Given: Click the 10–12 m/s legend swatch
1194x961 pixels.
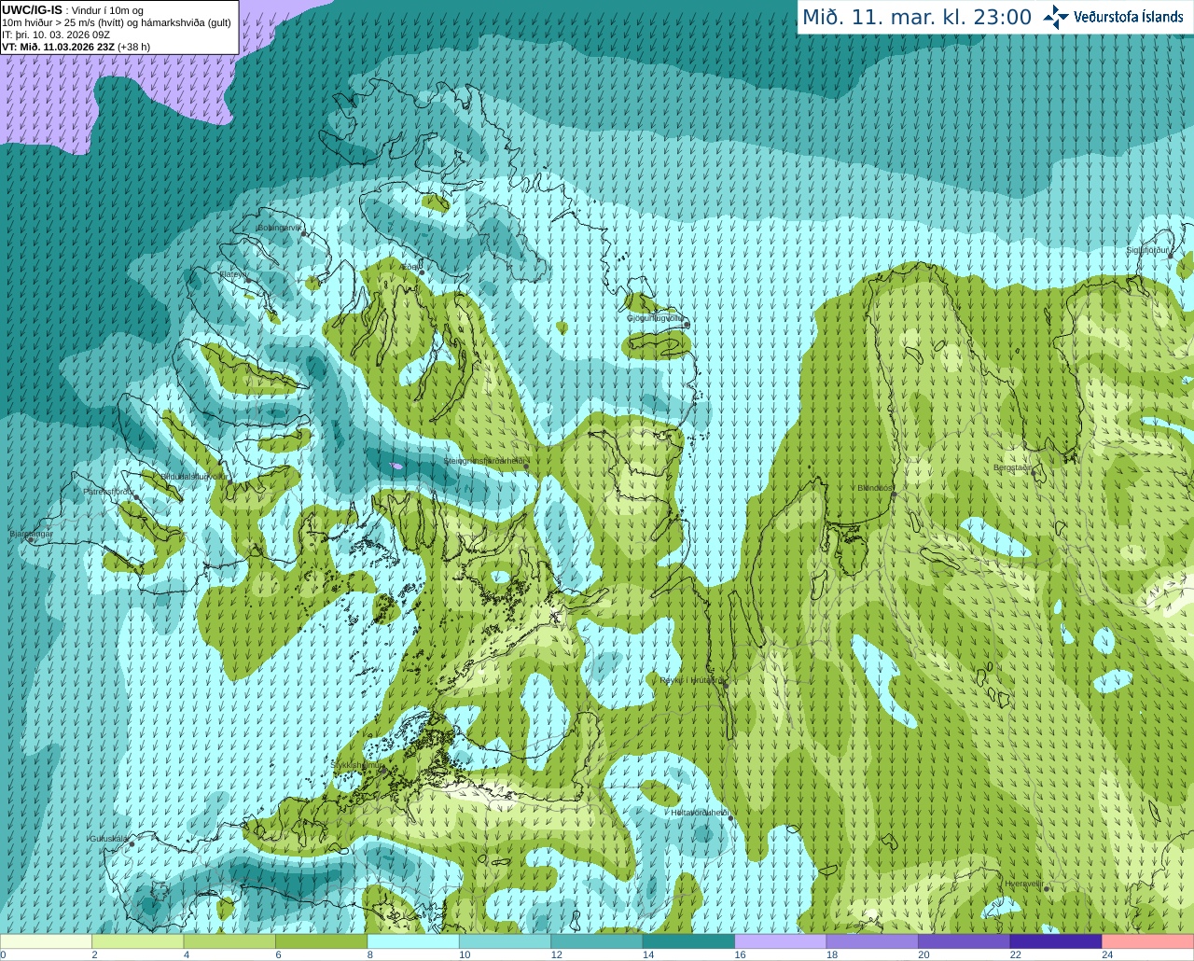Looking at the screenshot, I should tap(506, 941).
